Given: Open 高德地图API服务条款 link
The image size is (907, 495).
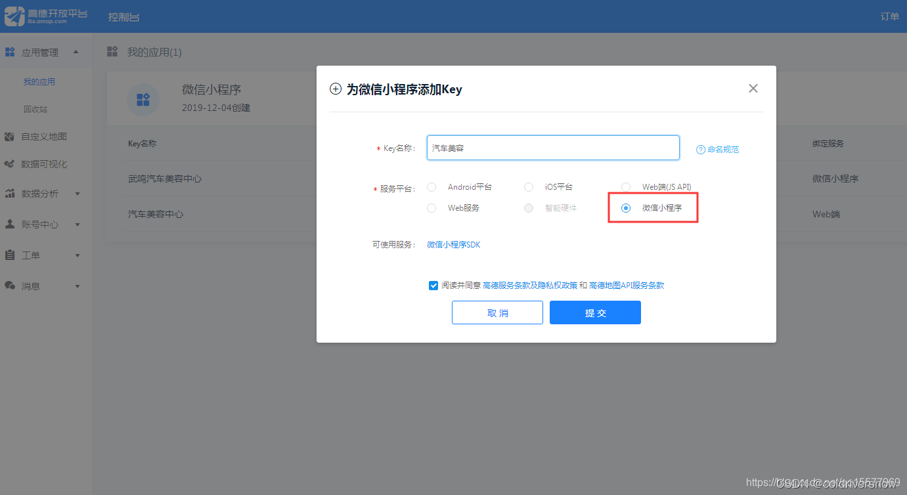Looking at the screenshot, I should 627,286.
